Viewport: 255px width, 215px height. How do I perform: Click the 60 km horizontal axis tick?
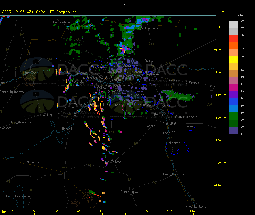tap(101, 211)
